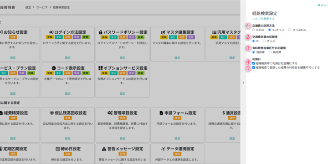Click the train icon on 定期区間設定

pos(1,149)
